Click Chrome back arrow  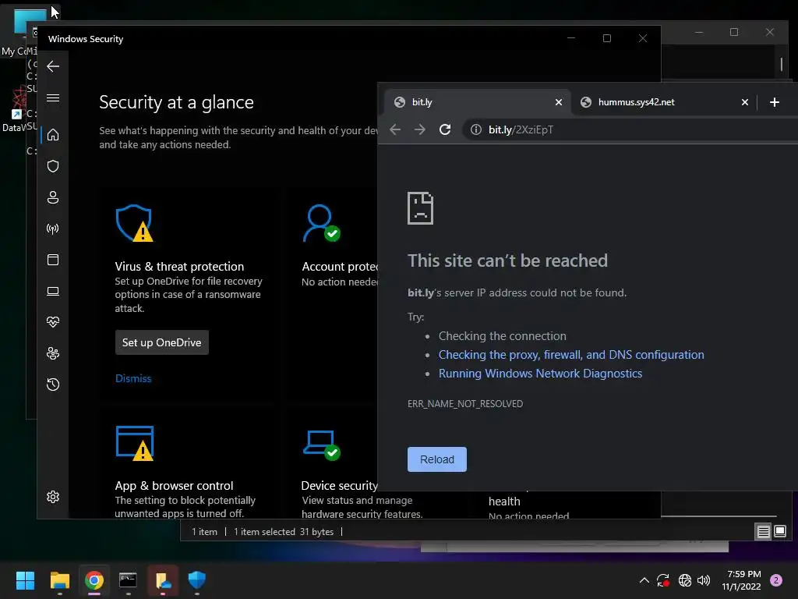click(x=395, y=129)
